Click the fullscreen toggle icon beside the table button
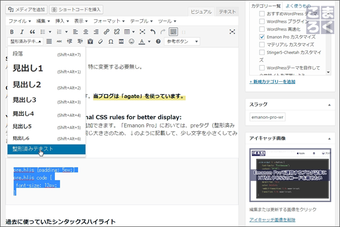This screenshot has height=227, width=340. [x=142, y=32]
